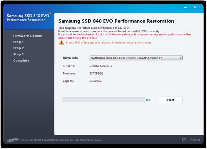207x149 pixels.
Task: Click the Serial No. label
Action: point(69,66)
